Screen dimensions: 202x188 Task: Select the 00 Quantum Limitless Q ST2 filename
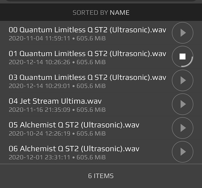(x=87, y=30)
